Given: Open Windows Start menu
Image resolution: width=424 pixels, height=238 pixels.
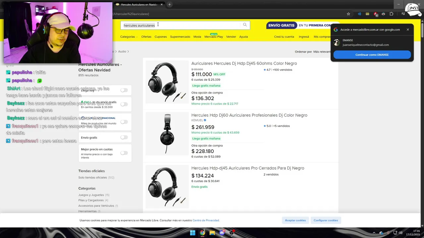Looking at the screenshot, I should pyautogui.click(x=192, y=233).
